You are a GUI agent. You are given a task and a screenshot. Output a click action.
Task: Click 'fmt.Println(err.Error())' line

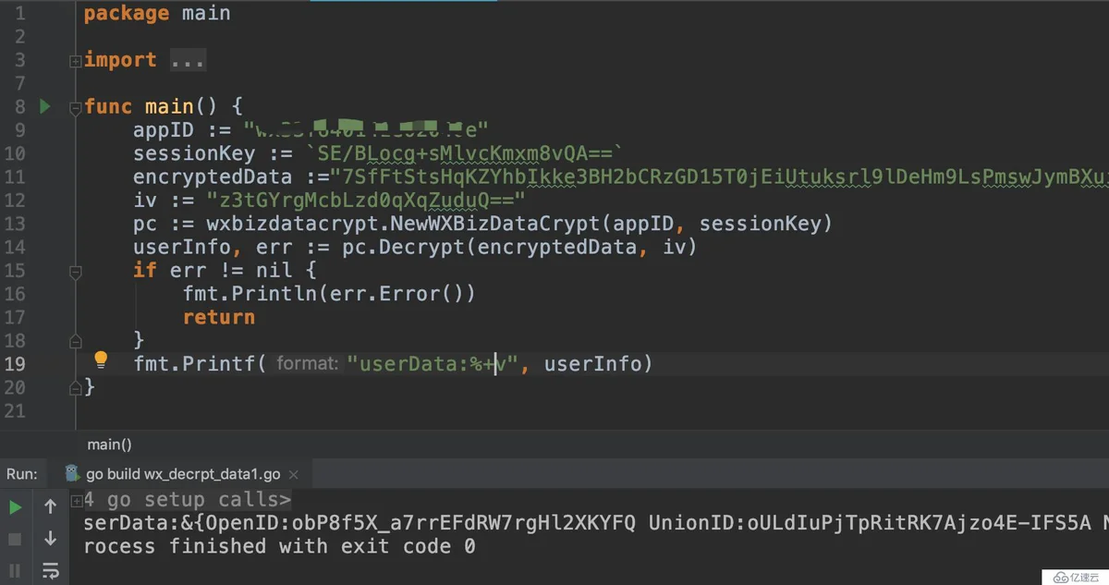coord(329,294)
